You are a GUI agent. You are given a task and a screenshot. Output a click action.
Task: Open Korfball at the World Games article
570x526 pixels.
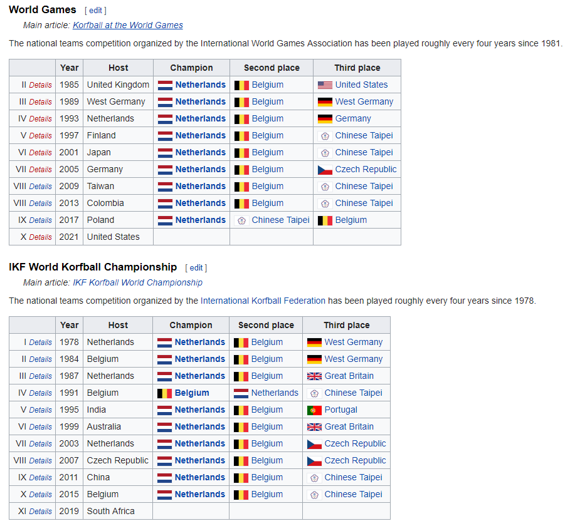click(128, 25)
